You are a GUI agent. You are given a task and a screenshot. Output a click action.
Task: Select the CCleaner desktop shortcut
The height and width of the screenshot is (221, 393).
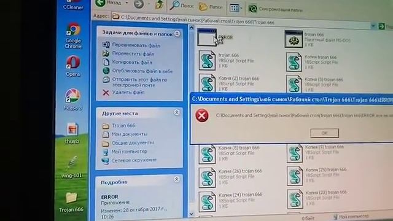click(x=73, y=5)
